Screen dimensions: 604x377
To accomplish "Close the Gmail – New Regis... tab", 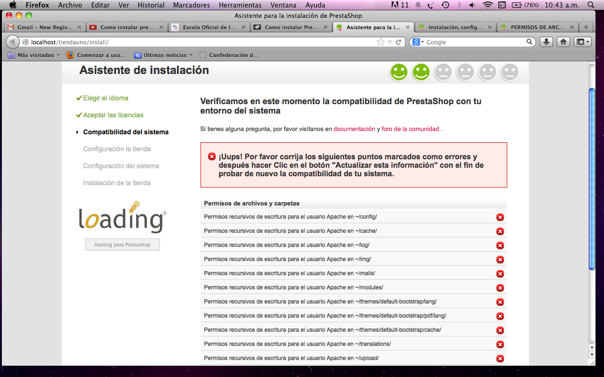I will pyautogui.click(x=78, y=27).
